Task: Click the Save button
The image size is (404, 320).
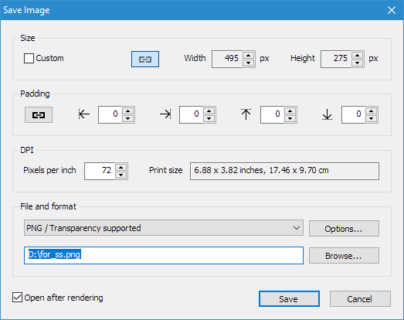Action: tap(289, 299)
